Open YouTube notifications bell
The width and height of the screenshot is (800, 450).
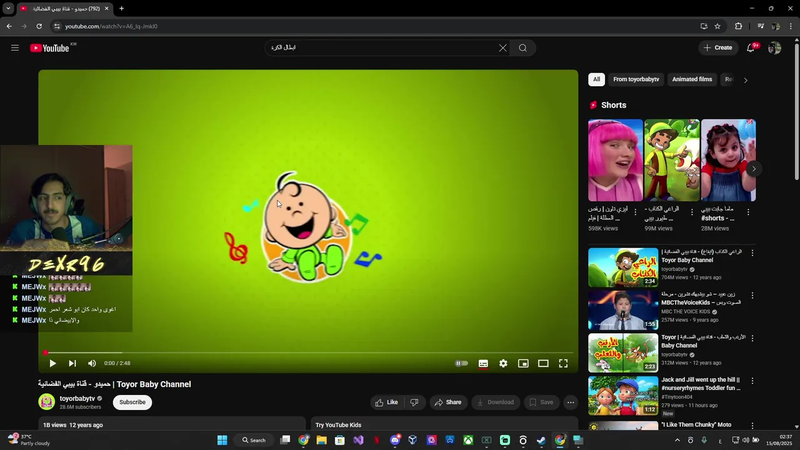pyautogui.click(x=751, y=47)
